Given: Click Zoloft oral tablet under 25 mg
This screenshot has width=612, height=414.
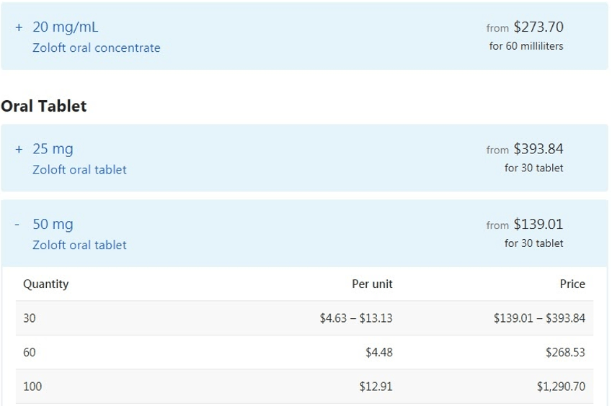Looking at the screenshot, I should point(79,170).
